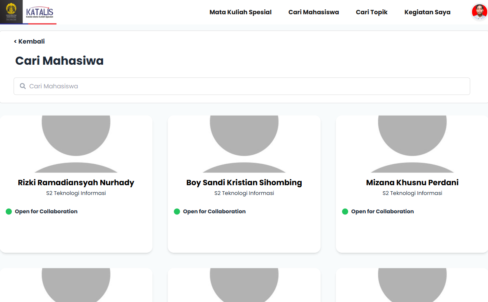488x302 pixels.
Task: Click green status dot on Mizana's card
Action: click(x=345, y=212)
